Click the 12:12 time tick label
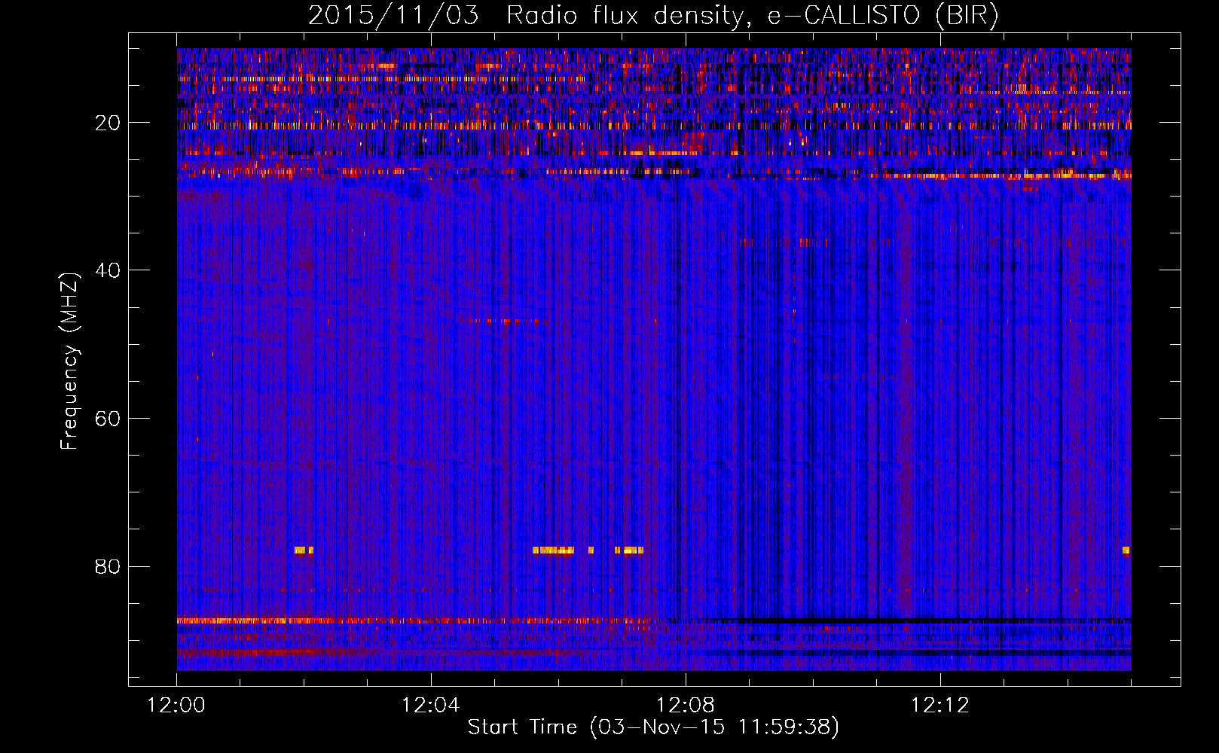Viewport: 1219px width, 753px height. pyautogui.click(x=940, y=706)
